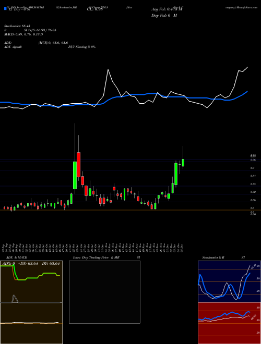
Task: Click the white line's peak in upper chart
Action: point(108,70)
